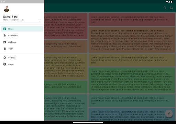Open the long green note on right
The width and height of the screenshot is (176, 124).
click(x=132, y=80)
